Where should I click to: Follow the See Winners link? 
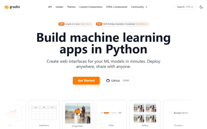(x=142, y=24)
